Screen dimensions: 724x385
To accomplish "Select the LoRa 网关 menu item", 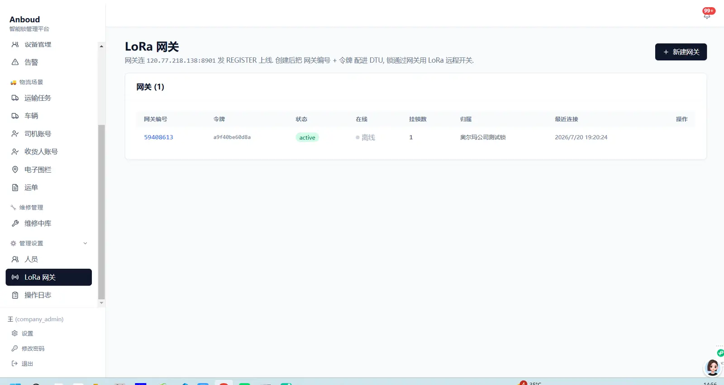I will point(49,277).
